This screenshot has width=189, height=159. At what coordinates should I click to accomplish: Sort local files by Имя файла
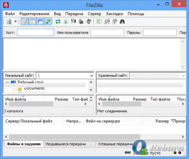click(16, 99)
